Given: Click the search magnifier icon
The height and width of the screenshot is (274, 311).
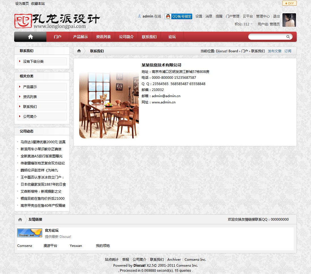Looking at the screenshot, I should point(288,37).
